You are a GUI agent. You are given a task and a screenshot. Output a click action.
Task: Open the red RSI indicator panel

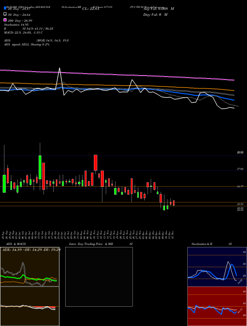coord(217,306)
